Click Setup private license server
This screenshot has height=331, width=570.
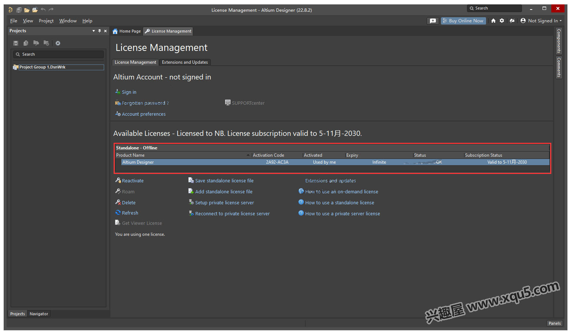[224, 202]
